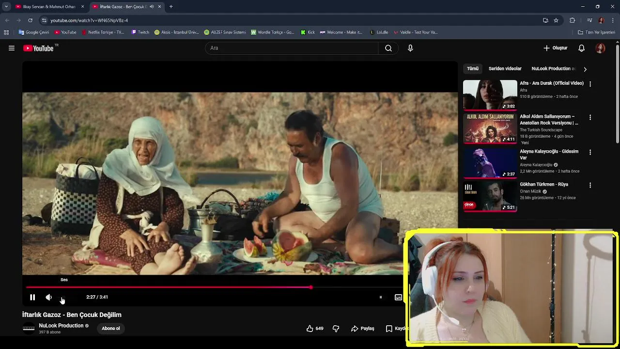Bookmark this page with the star icon
620x349 pixels.
click(x=556, y=20)
